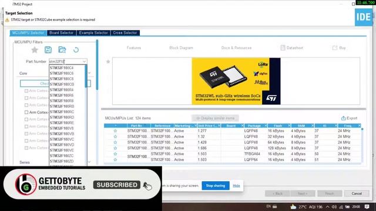Click the star beside the STM32WL banner
376x211 pixels.
tap(108, 62)
